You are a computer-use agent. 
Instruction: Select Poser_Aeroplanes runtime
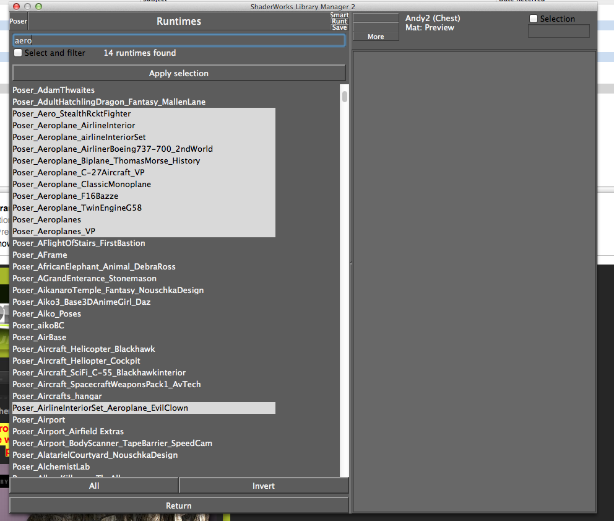(144, 219)
